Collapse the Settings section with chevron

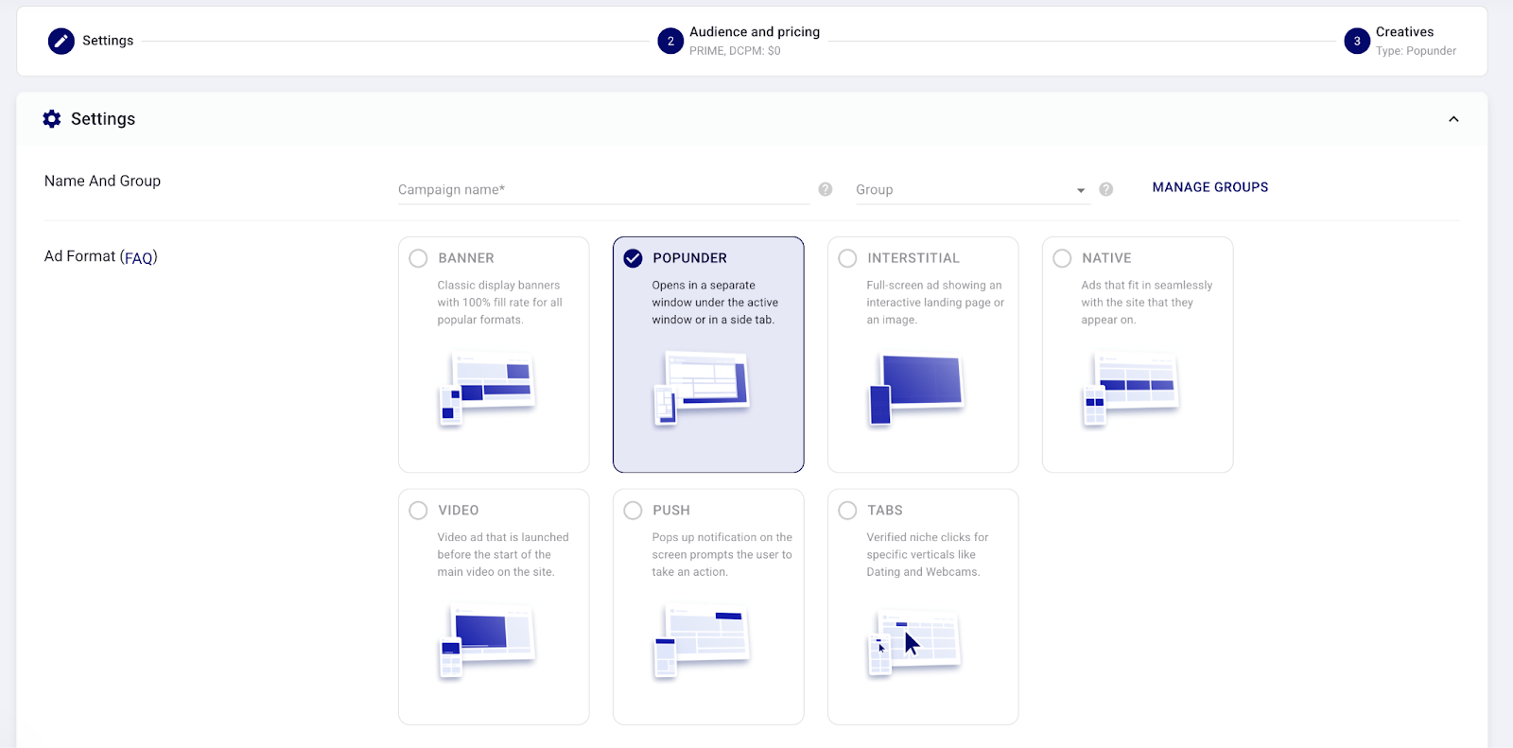coord(1453,119)
